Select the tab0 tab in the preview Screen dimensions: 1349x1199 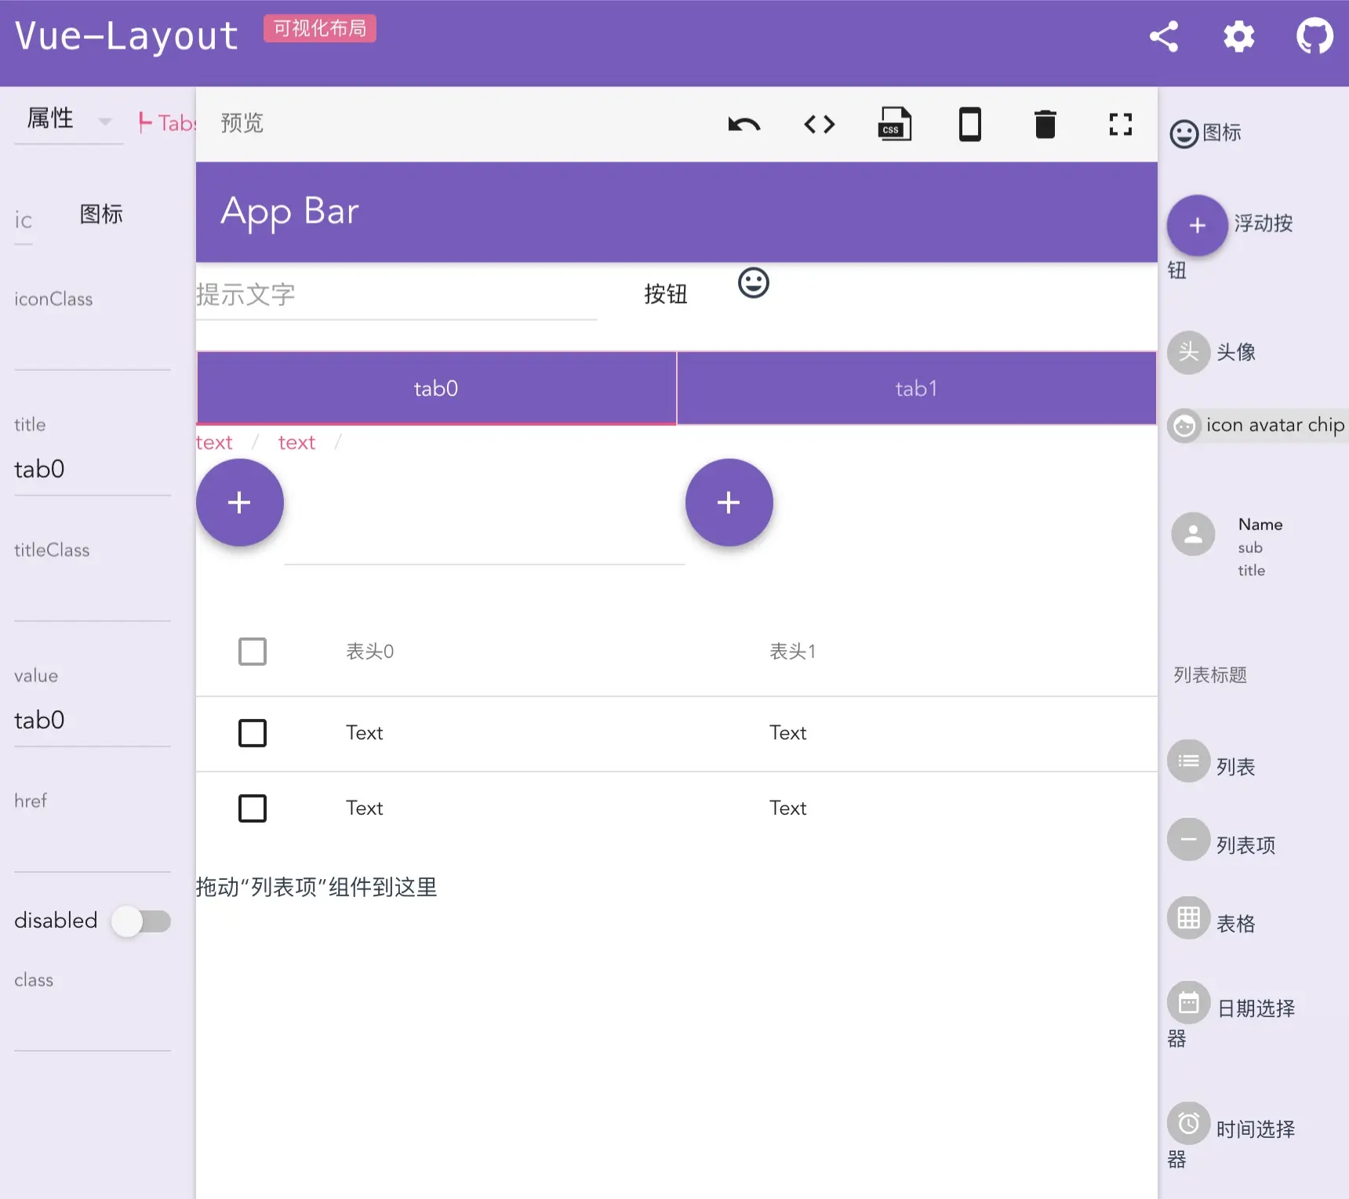(x=435, y=387)
